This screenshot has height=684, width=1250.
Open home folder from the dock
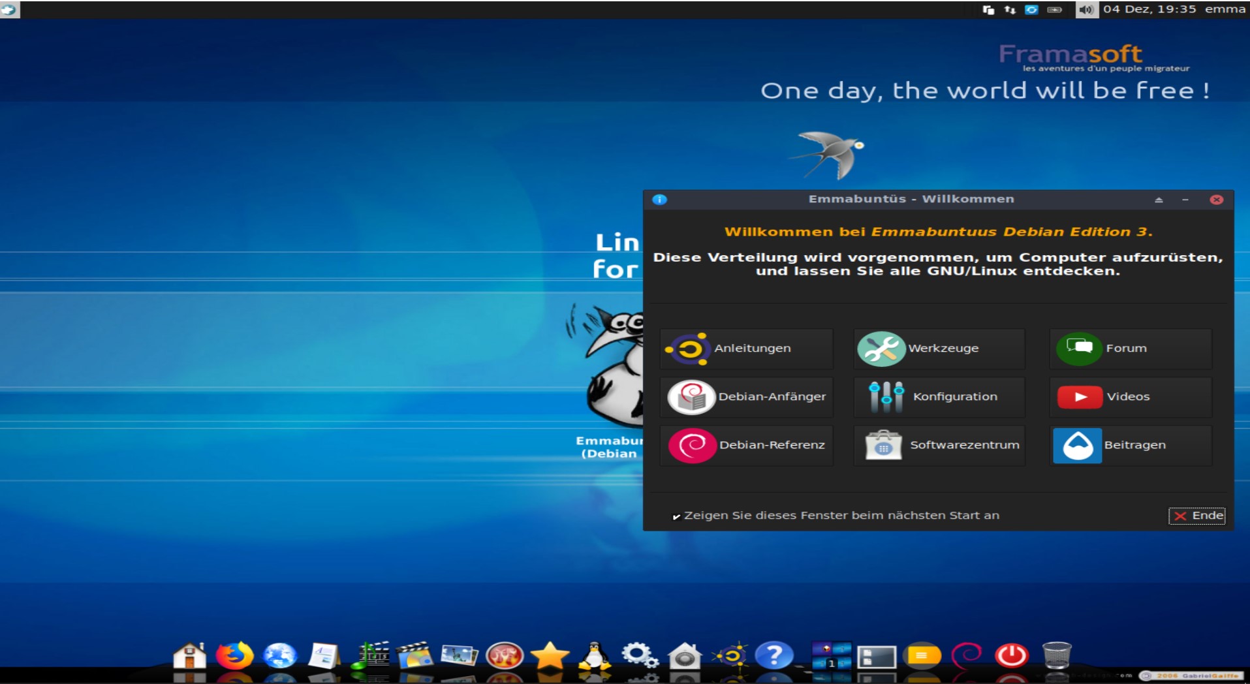pyautogui.click(x=190, y=655)
